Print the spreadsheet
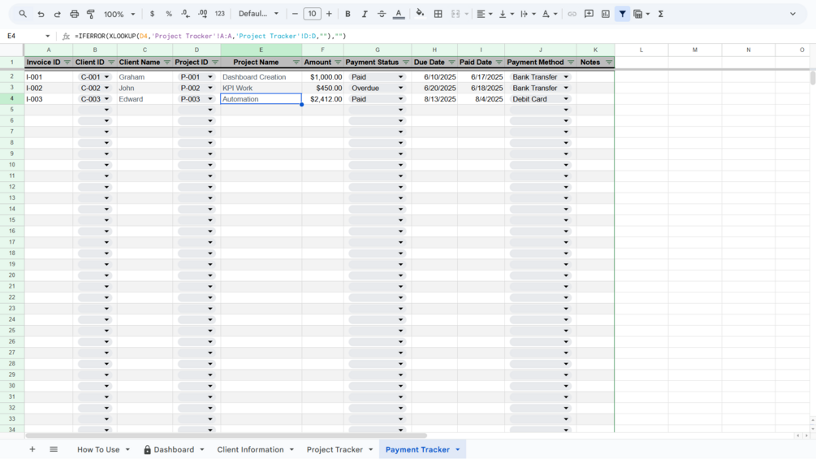This screenshot has height=459, width=816. 75,14
